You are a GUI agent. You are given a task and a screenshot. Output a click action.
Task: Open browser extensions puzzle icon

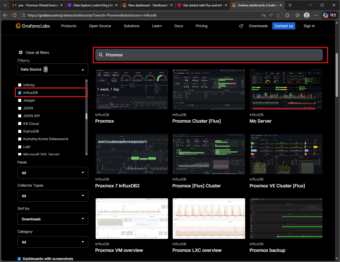tap(287, 15)
